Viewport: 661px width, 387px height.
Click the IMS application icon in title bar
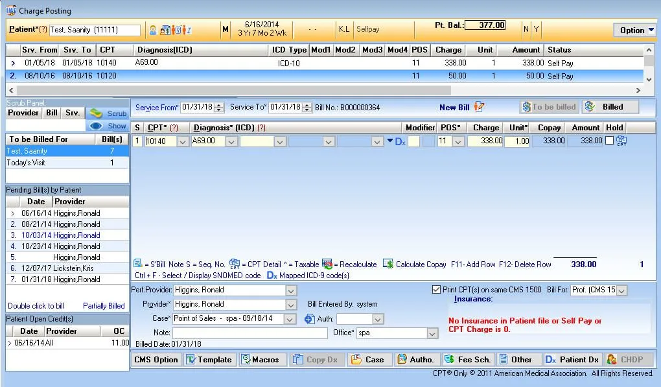[11, 10]
